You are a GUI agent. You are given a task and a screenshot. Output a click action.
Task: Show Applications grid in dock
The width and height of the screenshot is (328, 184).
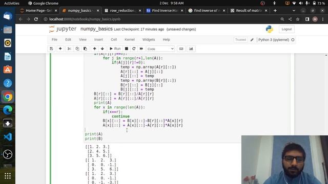8,176
